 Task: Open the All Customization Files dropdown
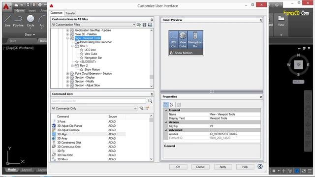(134, 25)
